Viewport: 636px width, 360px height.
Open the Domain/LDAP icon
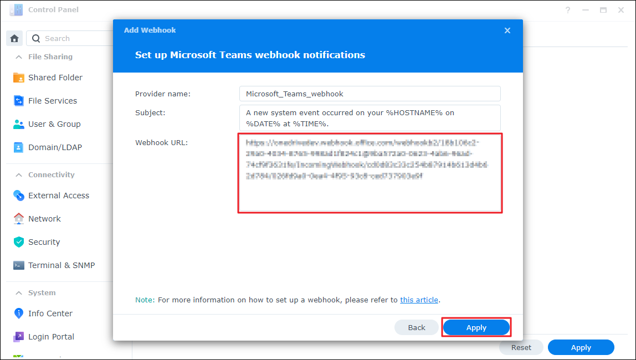click(19, 147)
